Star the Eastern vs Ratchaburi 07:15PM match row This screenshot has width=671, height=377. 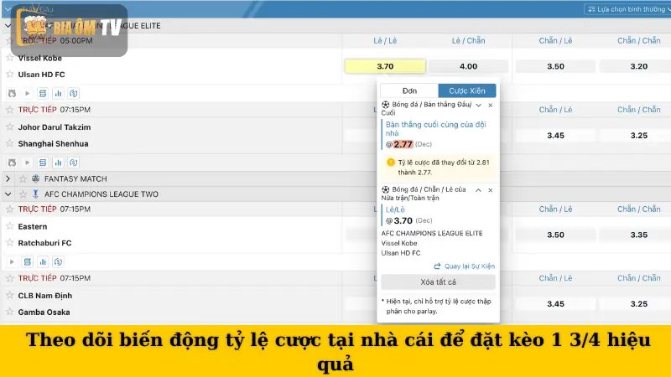[x=10, y=209]
